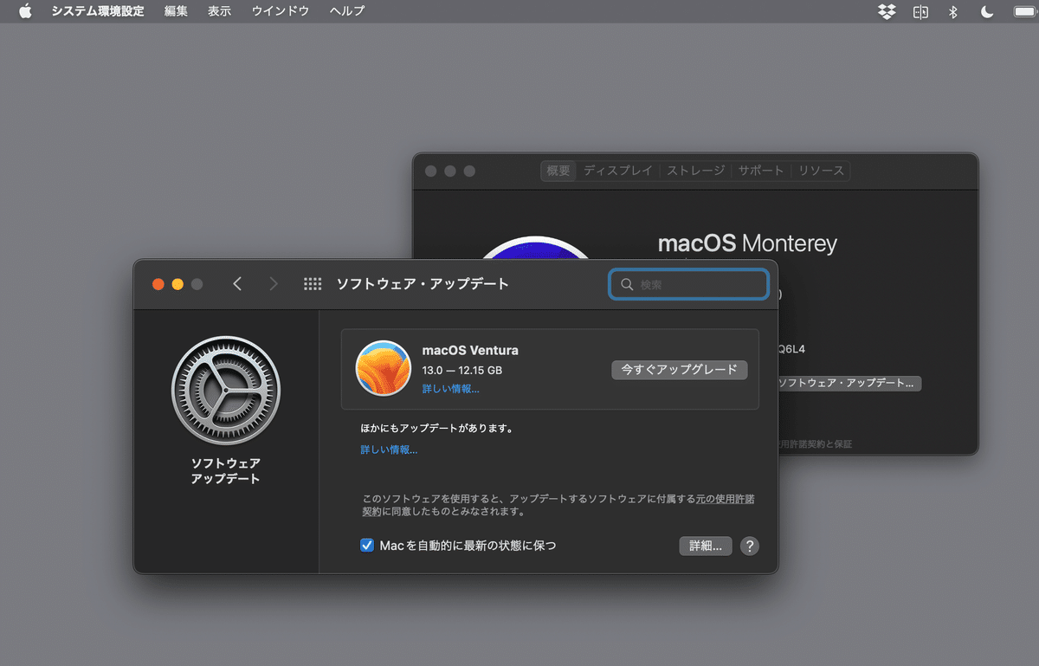
Task: Click the 詳細... button
Action: (x=706, y=546)
